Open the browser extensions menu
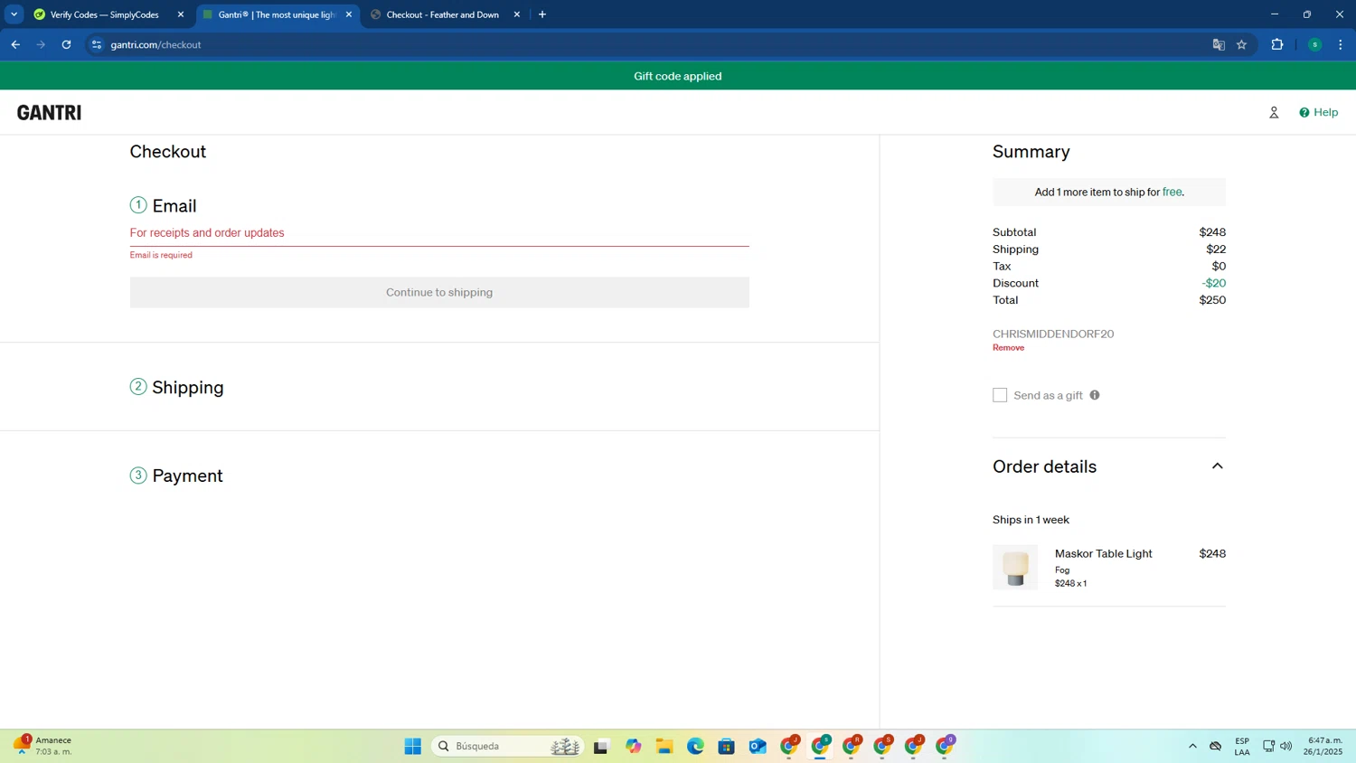The height and width of the screenshot is (763, 1356). click(1277, 44)
